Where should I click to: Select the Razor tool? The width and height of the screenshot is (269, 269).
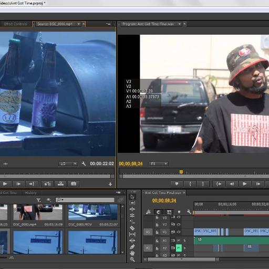132,228
